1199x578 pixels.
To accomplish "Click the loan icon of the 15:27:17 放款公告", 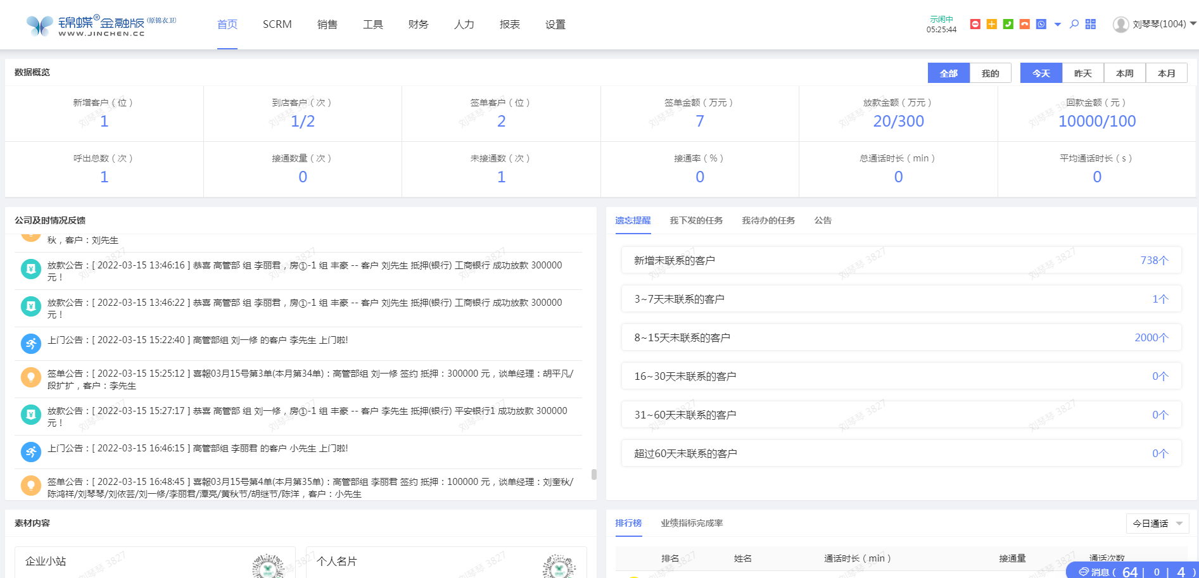I will pos(30,415).
